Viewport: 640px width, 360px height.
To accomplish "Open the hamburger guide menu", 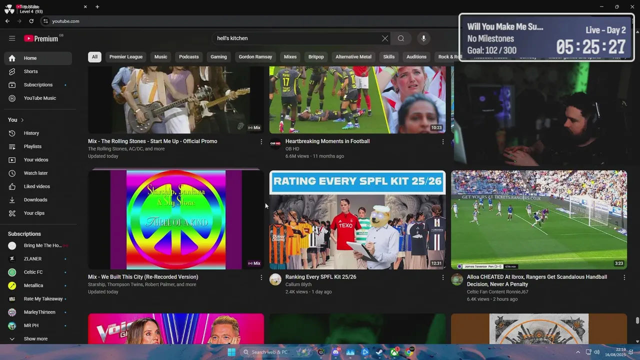I will click(12, 38).
